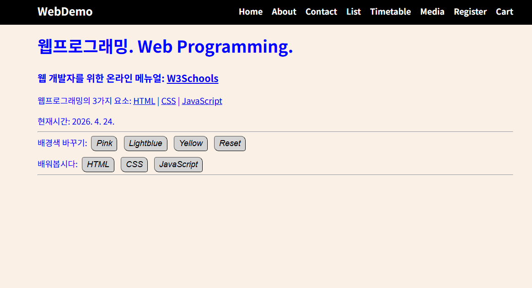The image size is (532, 288).
Task: Navigate to the Timetable page
Action: point(390,11)
